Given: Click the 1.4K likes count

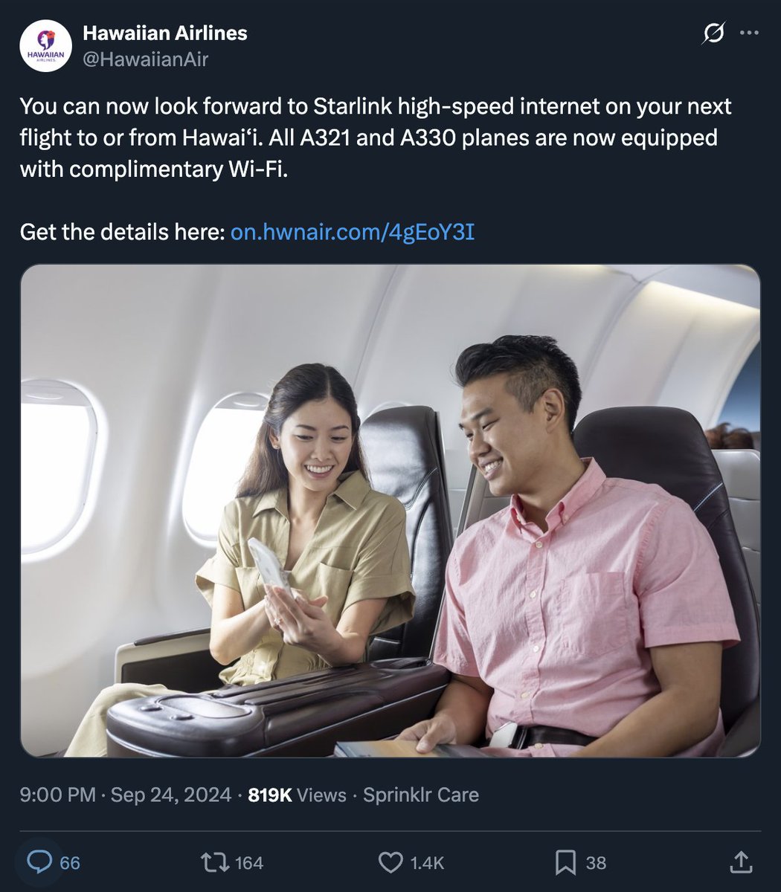Looking at the screenshot, I should tap(427, 863).
